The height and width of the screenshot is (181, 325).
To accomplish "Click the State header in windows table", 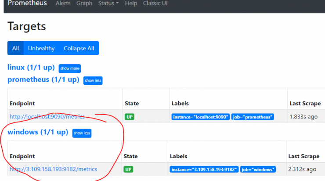I will 130,157.
